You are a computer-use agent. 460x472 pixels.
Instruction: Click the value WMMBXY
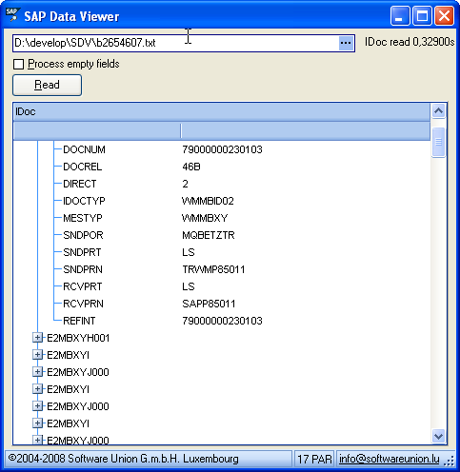(205, 218)
